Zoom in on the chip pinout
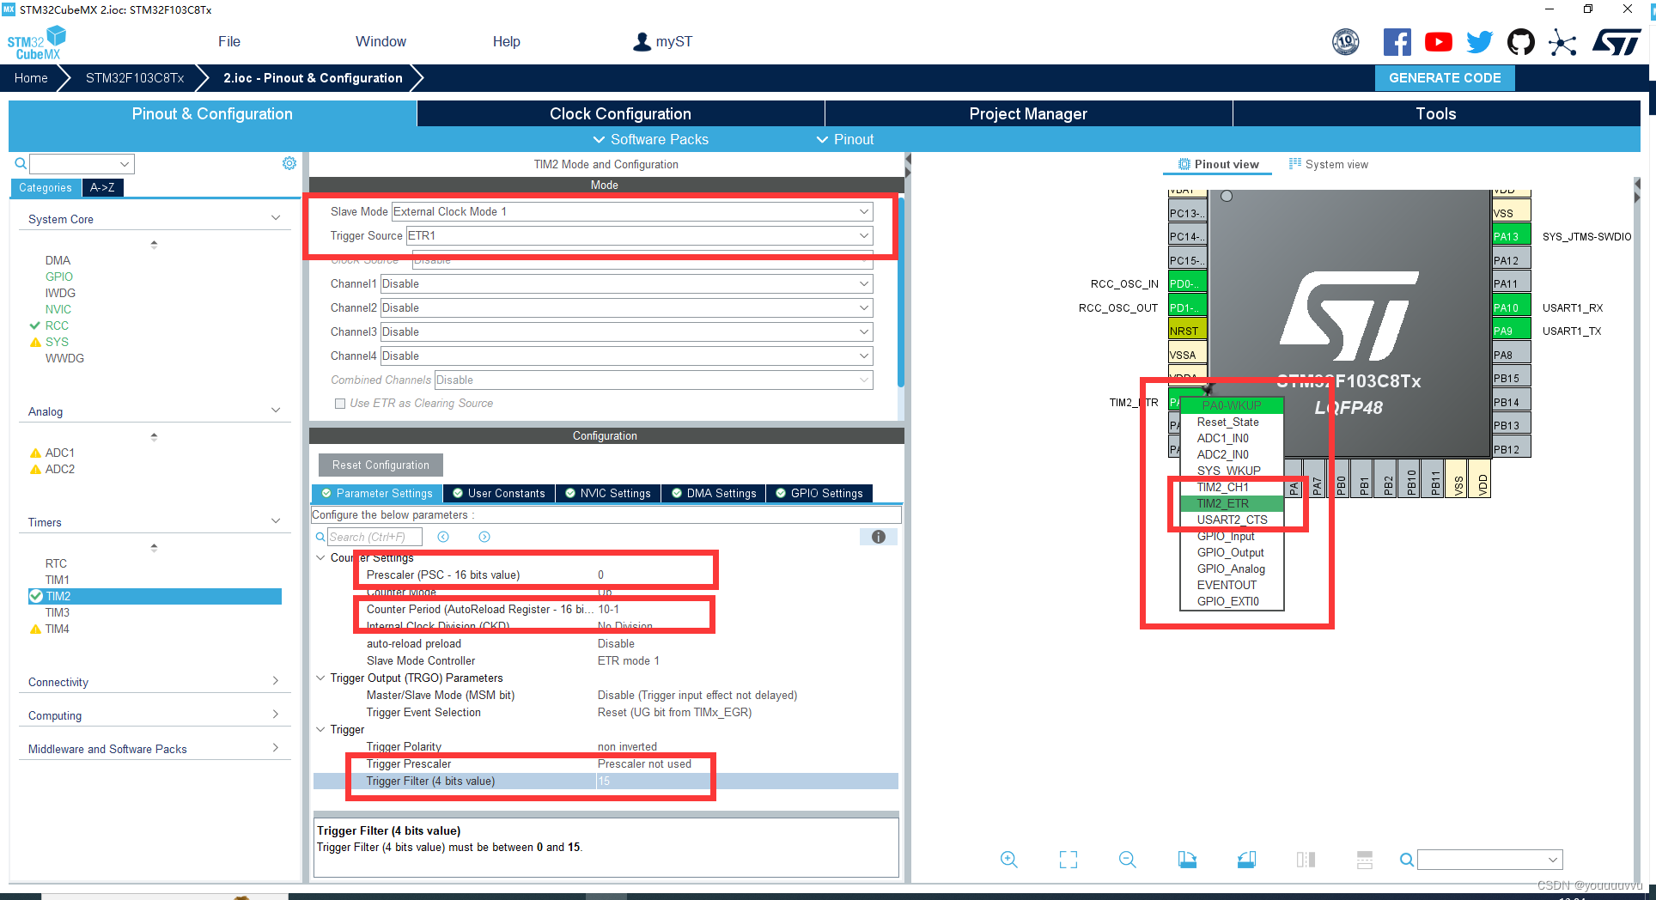Viewport: 1656px width, 900px height. click(x=1009, y=860)
